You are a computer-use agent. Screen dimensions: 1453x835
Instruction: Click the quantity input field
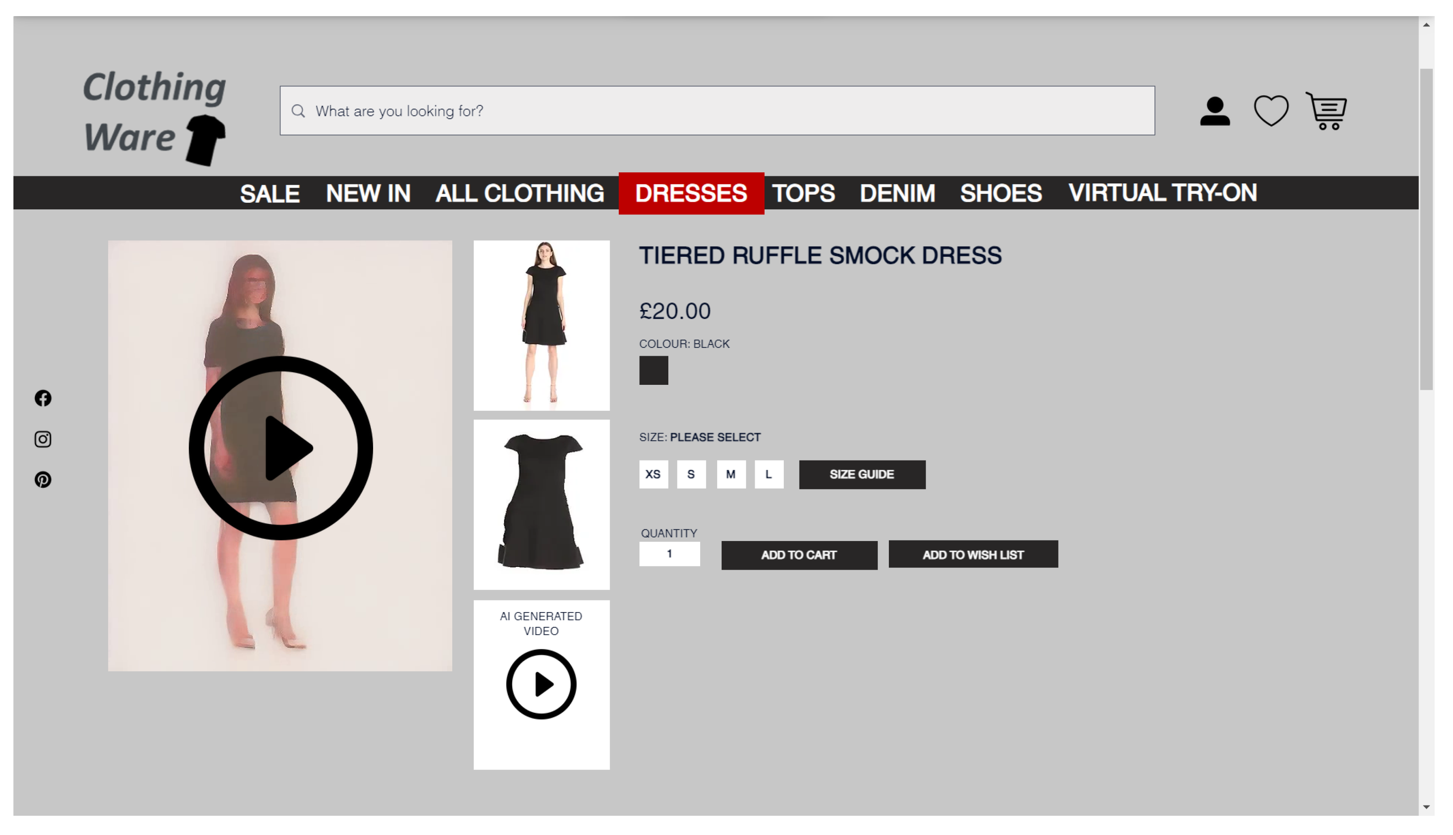669,554
